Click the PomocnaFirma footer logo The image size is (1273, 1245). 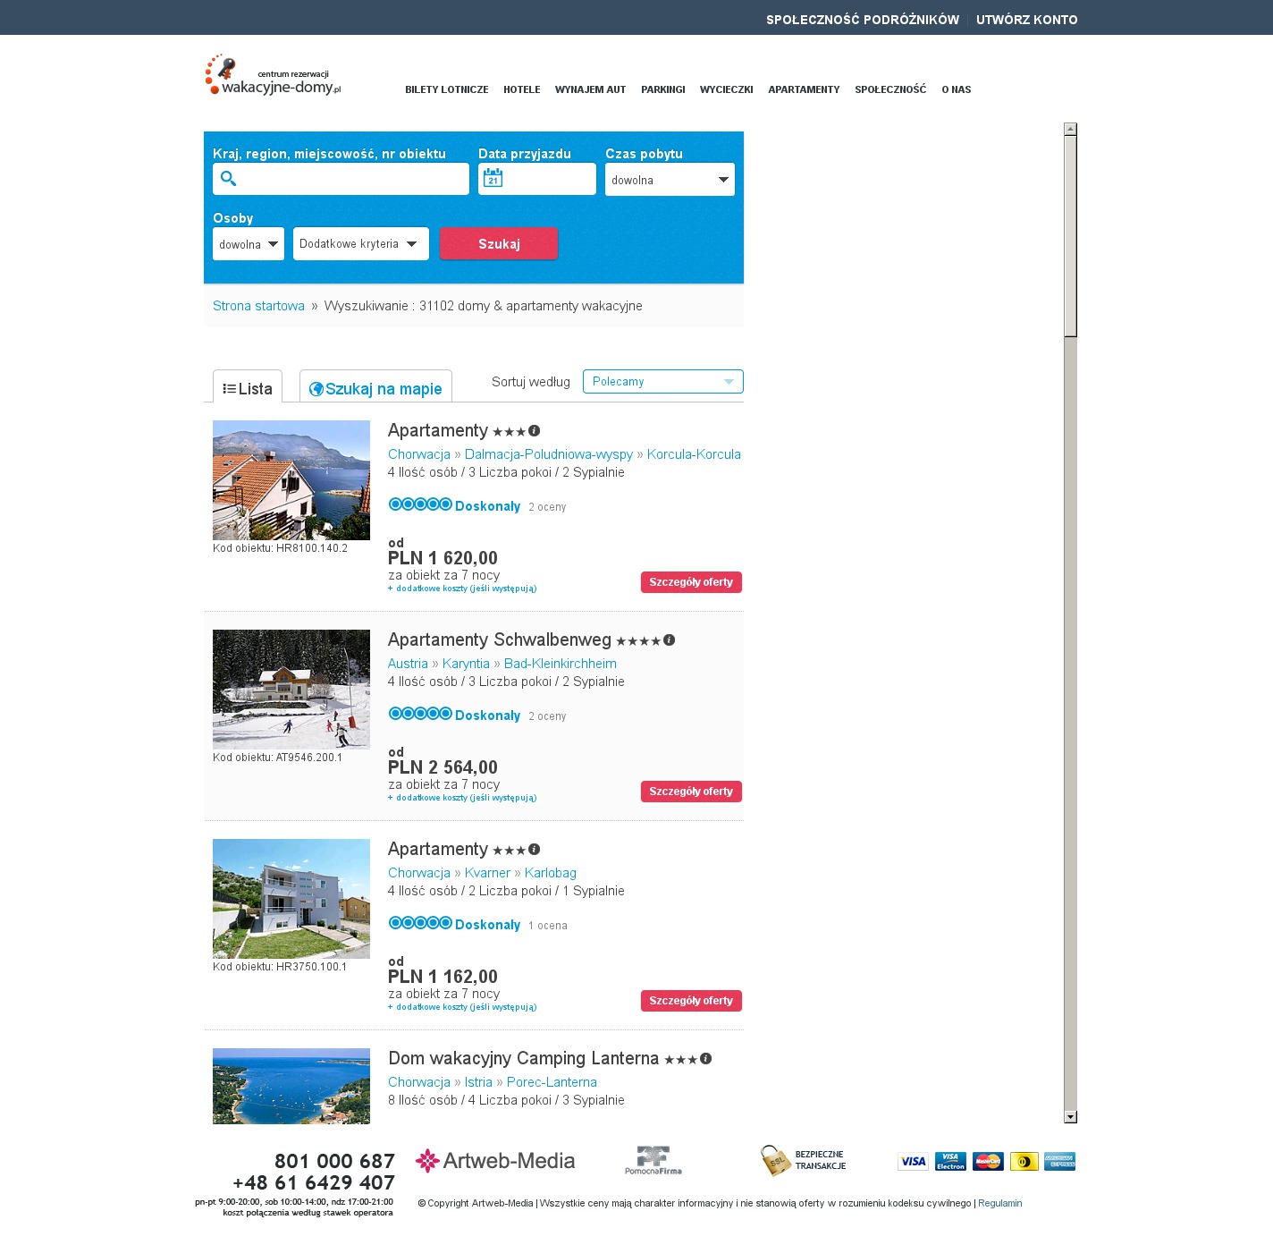(x=653, y=1160)
